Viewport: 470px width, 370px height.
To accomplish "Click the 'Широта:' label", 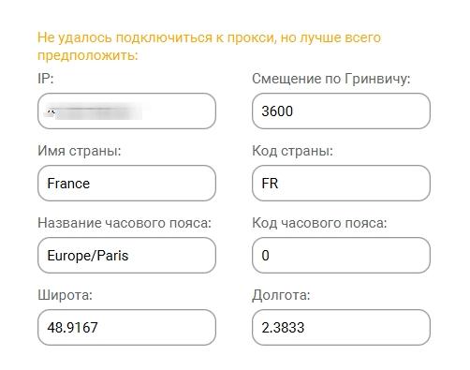I will 65,295.
